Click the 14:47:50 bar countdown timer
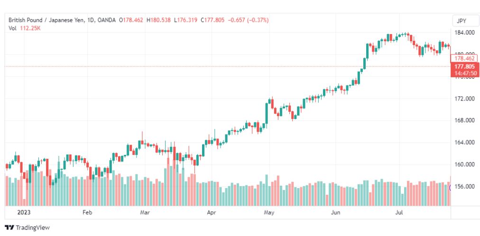Screen dimensions: 480x236 tap(464, 73)
